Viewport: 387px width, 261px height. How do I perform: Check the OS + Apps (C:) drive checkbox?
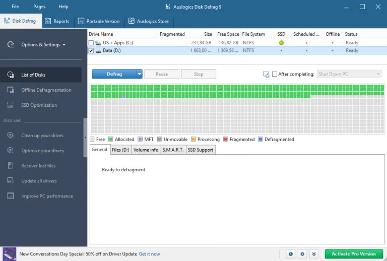91,43
